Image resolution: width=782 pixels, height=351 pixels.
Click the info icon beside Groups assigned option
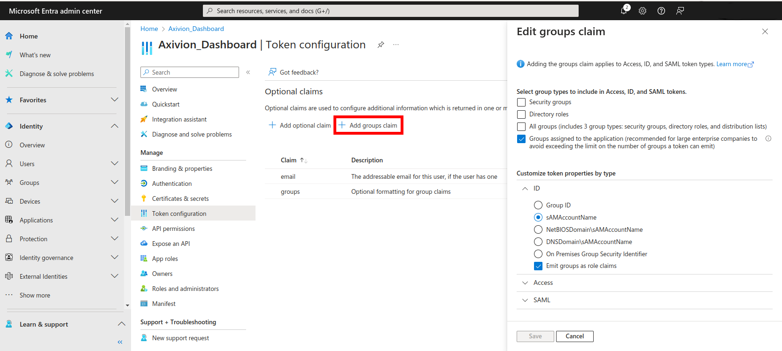coord(768,138)
